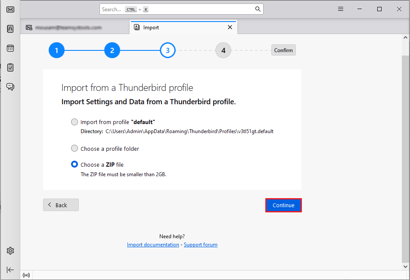410x280 pixels.
Task: Select Import from profile "default" radio
Action: pos(75,122)
